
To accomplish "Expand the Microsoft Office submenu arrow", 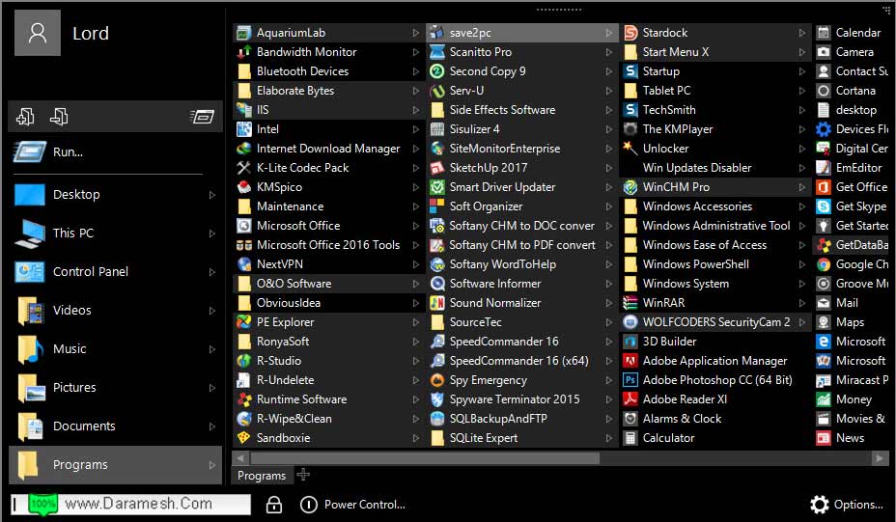I will click(416, 226).
